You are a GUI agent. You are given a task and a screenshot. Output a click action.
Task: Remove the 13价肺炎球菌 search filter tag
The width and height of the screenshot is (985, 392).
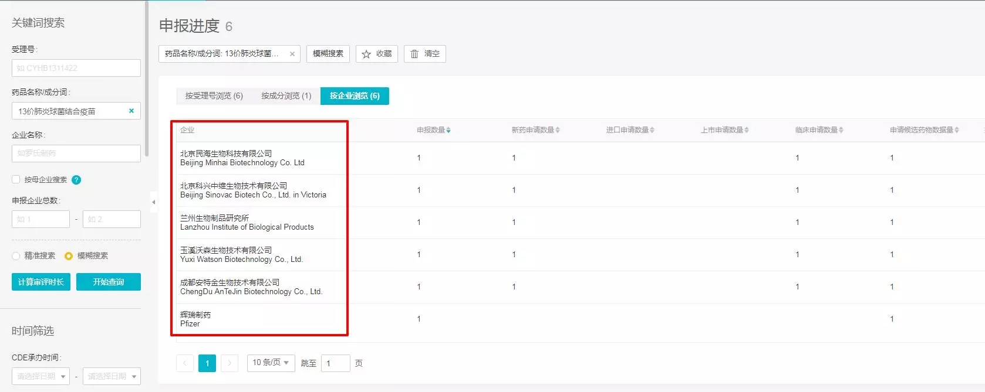(292, 54)
